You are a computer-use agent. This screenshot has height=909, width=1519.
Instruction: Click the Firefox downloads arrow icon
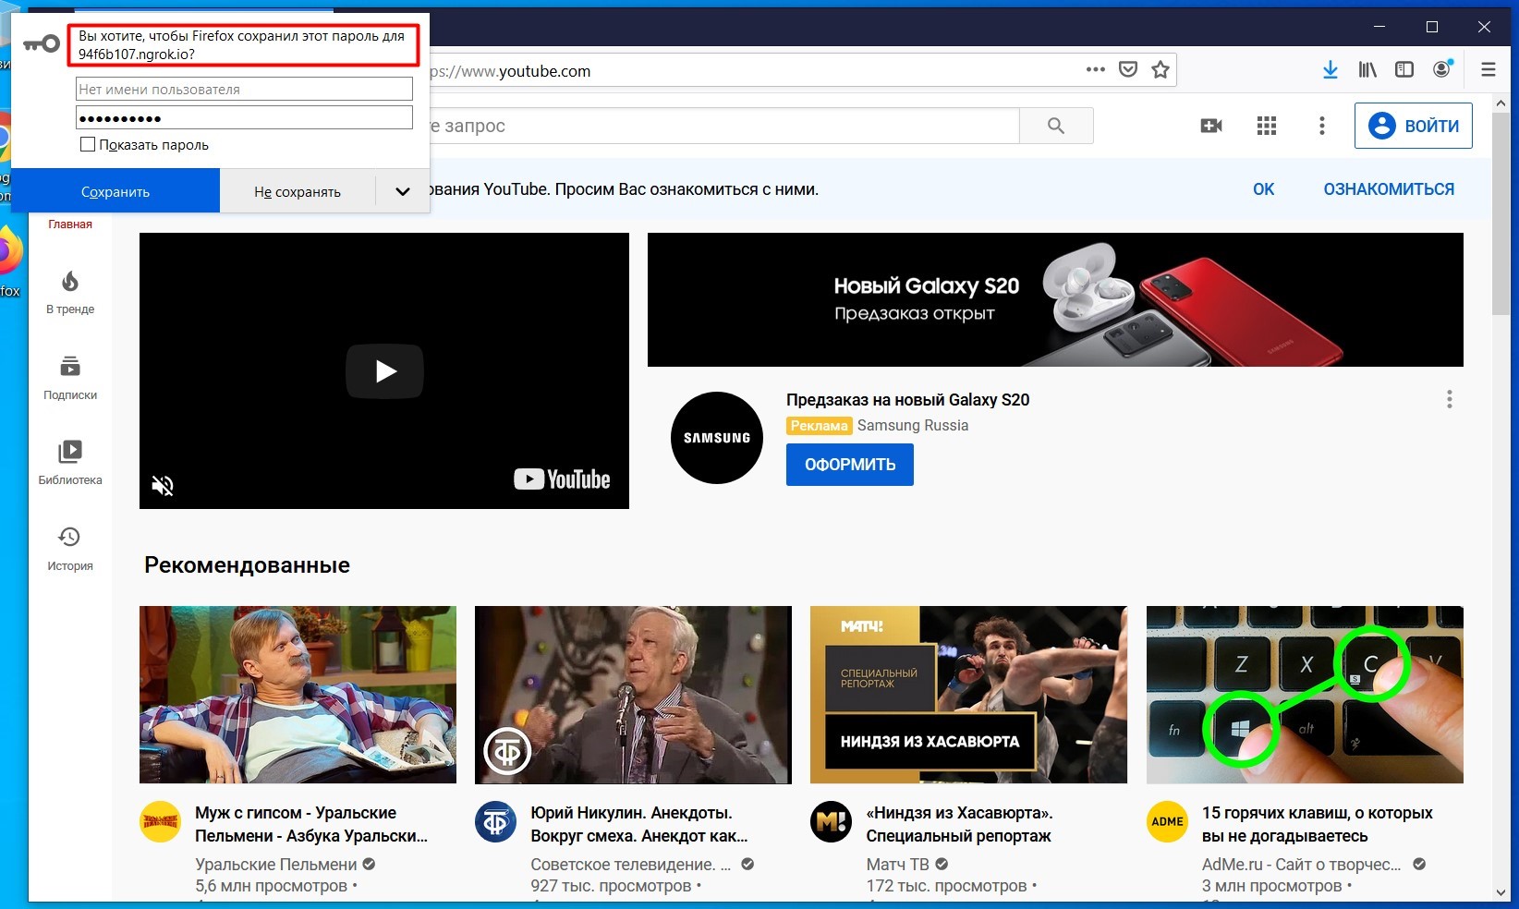pyautogui.click(x=1330, y=70)
